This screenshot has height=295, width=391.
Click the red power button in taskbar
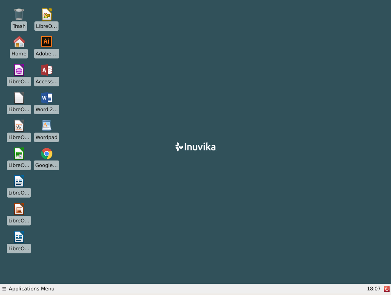pos(386,289)
